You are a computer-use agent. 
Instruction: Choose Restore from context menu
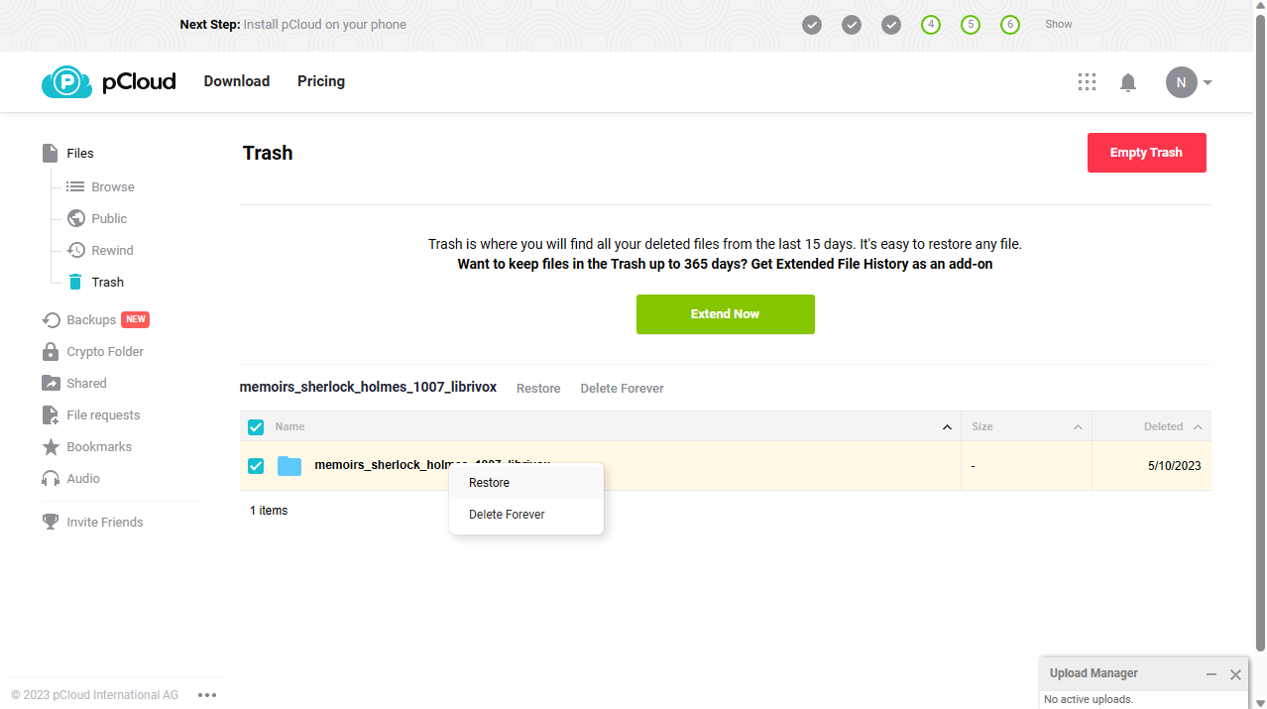(x=526, y=483)
